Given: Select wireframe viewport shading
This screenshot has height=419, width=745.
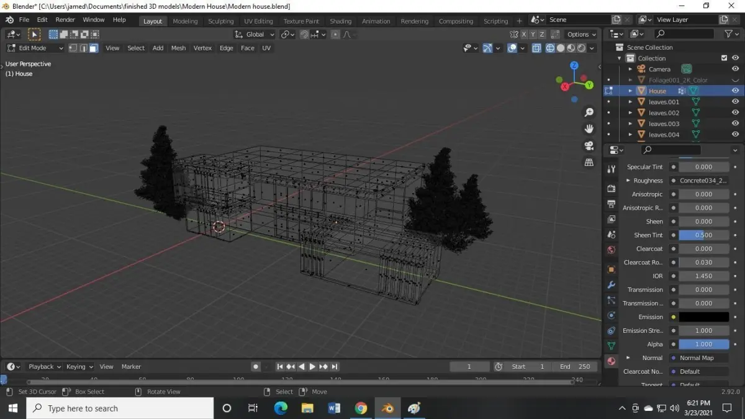Looking at the screenshot, I should (x=550, y=48).
